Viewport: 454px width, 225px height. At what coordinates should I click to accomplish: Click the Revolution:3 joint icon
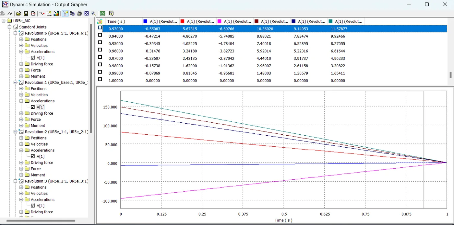pyautogui.click(x=21, y=181)
